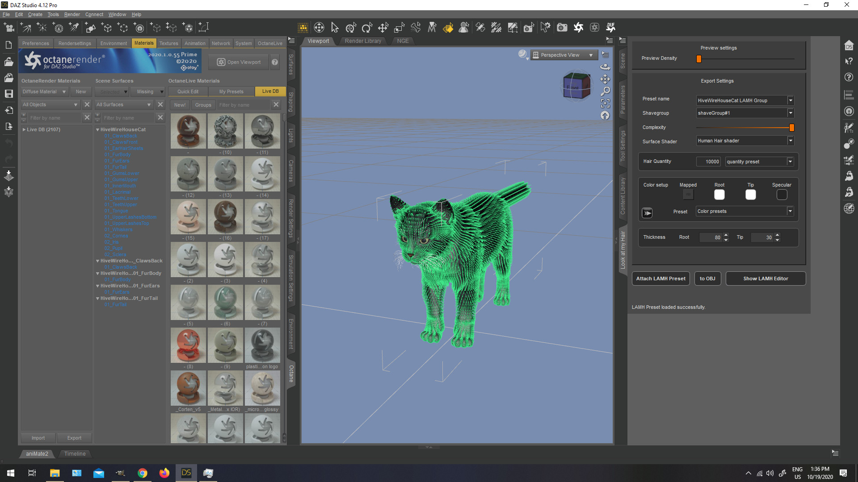
Task: Open the Octane help question icon
Action: coord(275,62)
